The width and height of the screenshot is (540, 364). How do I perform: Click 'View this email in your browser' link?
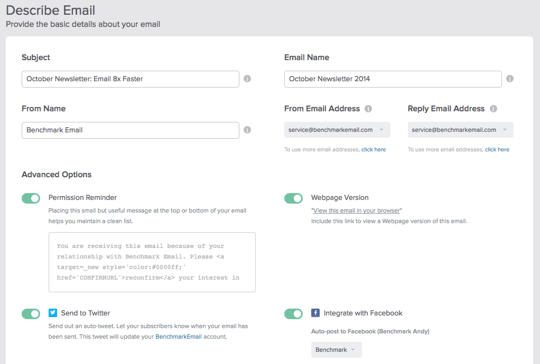[356, 210]
